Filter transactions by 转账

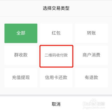click(x=91, y=33)
